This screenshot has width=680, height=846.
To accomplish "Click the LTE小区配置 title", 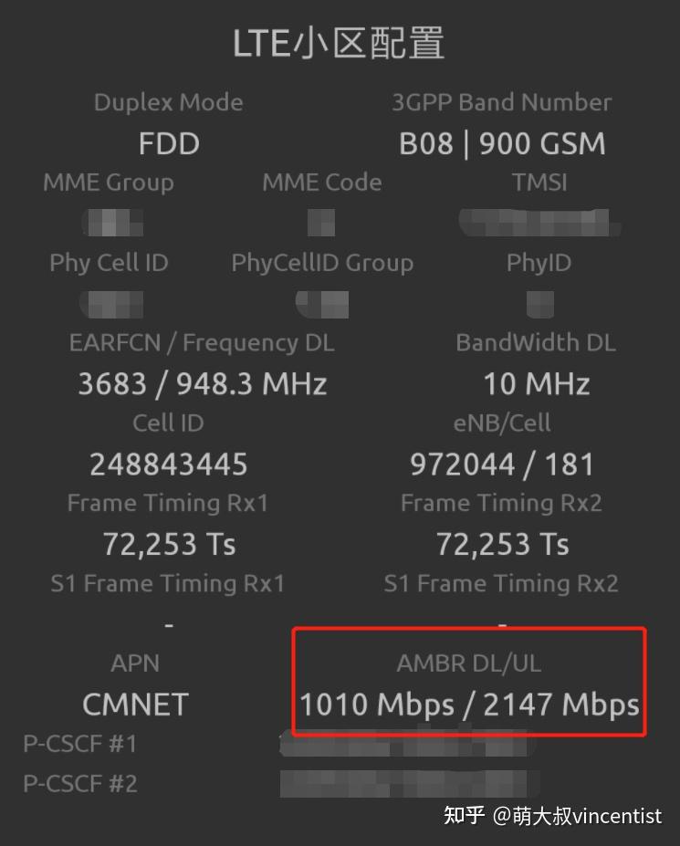I will tap(340, 43).
